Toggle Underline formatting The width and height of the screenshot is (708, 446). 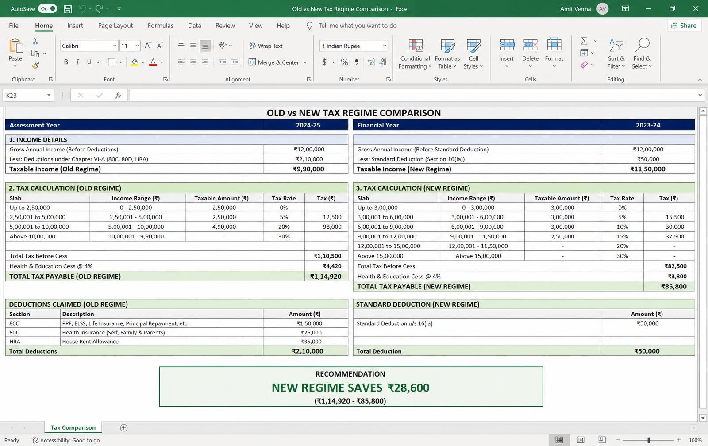89,62
